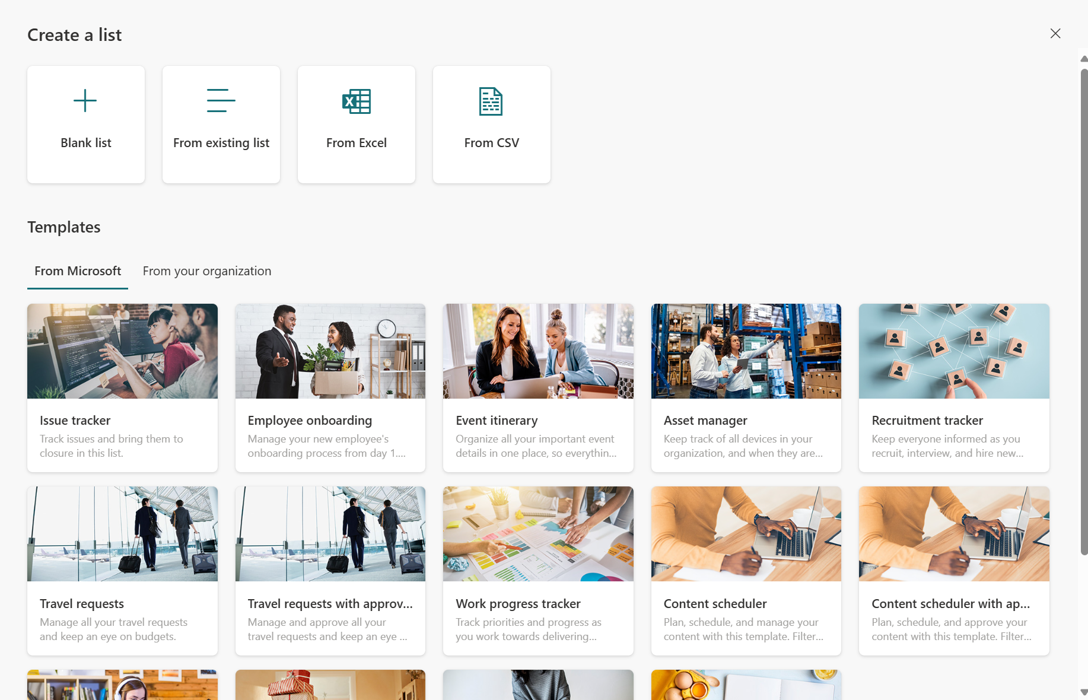Image resolution: width=1088 pixels, height=700 pixels.
Task: Open the Travel requests template
Action: [122, 571]
